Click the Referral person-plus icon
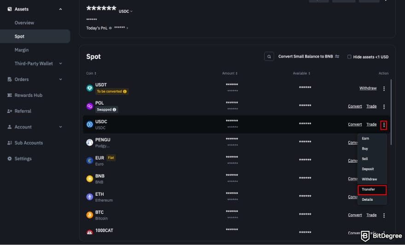Viewport: 405px width, 245px height. coord(10,111)
